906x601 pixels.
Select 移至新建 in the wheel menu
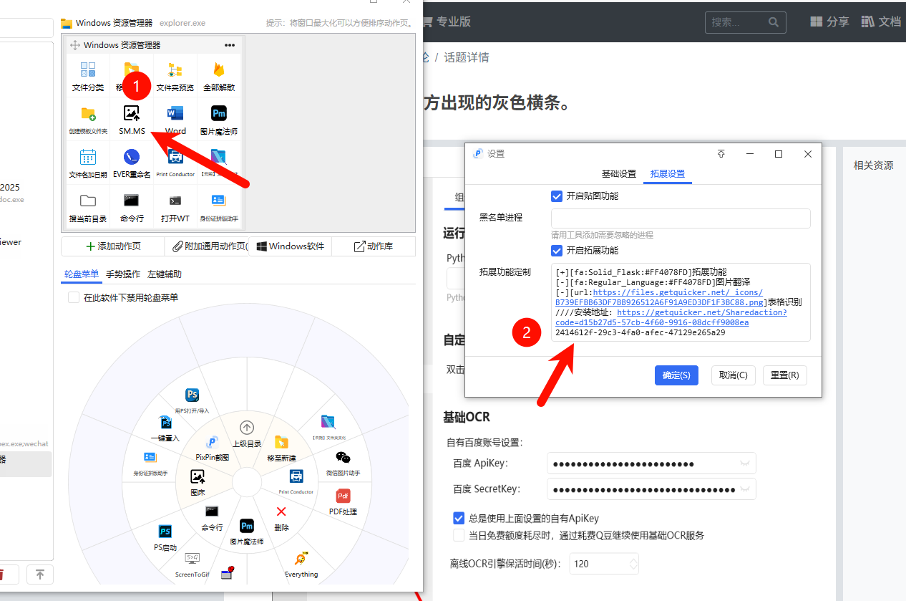pos(281,448)
